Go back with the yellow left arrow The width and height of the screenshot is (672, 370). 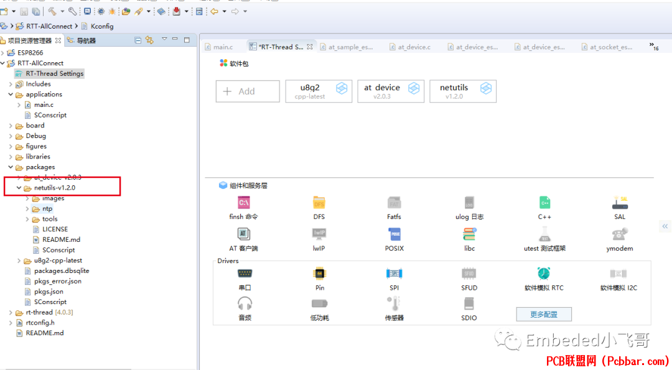click(x=214, y=12)
